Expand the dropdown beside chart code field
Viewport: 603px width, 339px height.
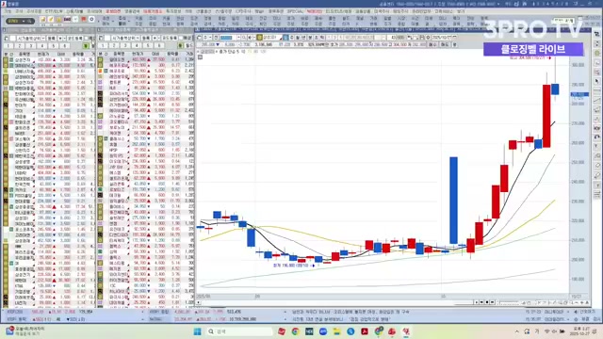[238, 38]
